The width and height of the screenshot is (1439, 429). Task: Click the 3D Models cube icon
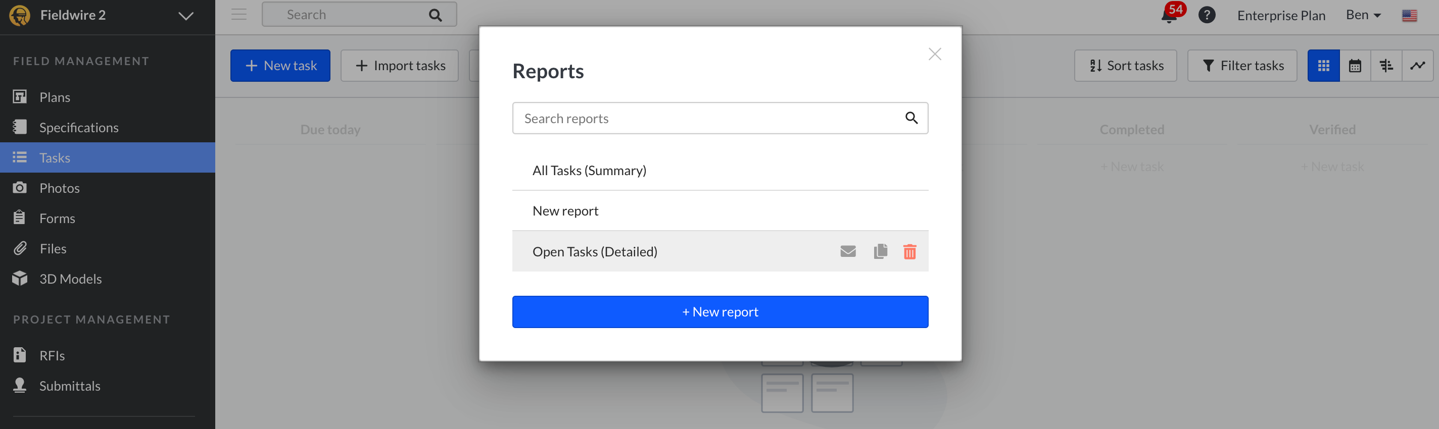point(20,279)
